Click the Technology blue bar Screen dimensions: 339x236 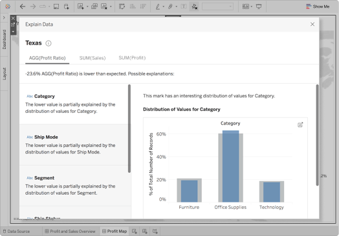272,192
